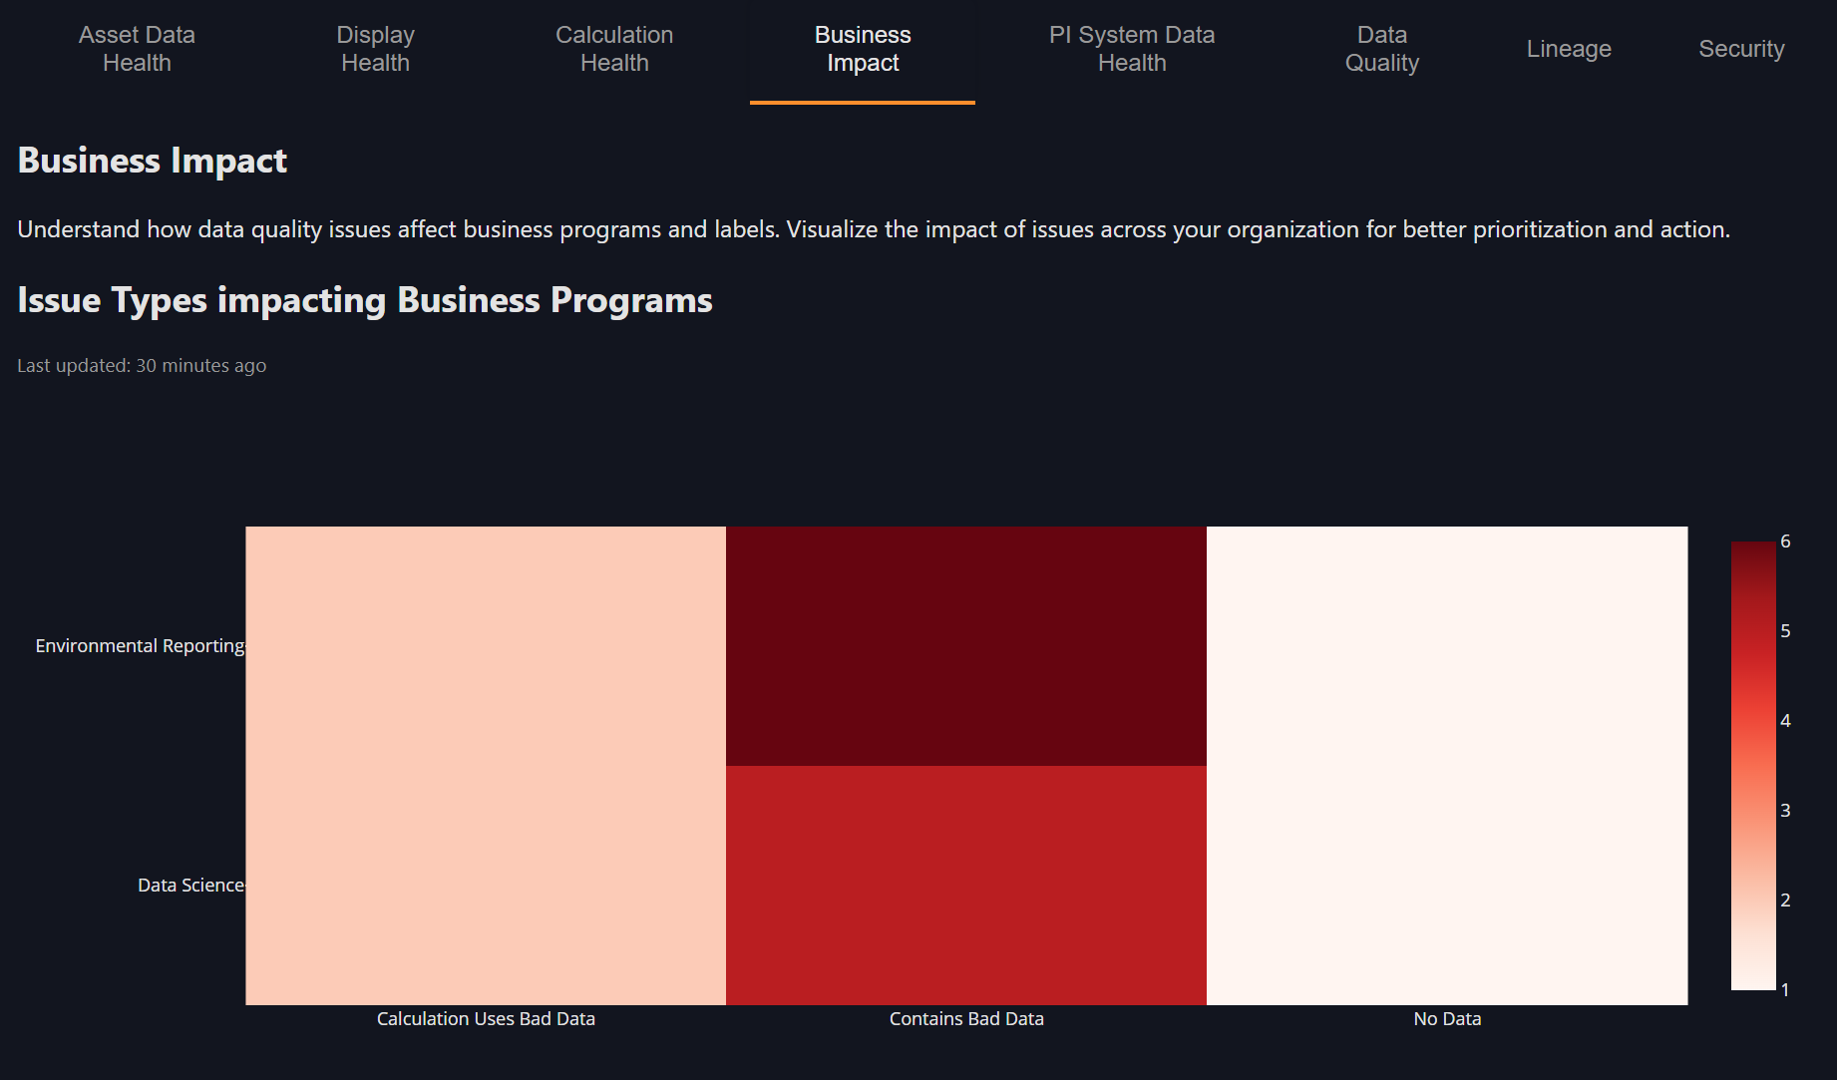Screen dimensions: 1837x1080
Task: Click the heatmap color scale legend
Action: tap(1755, 766)
